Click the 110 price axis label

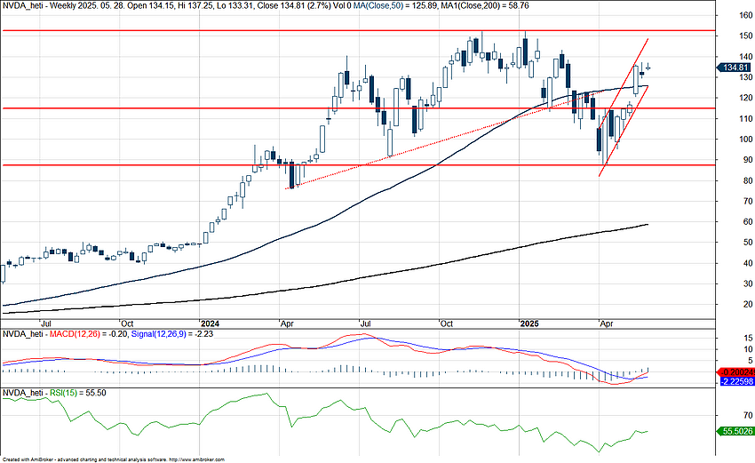(745, 118)
